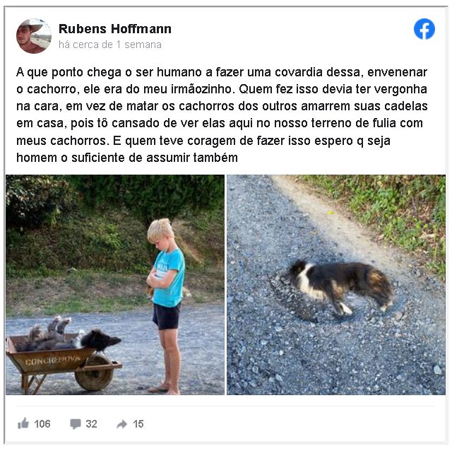Click the black and white dog lying on gravel
The height and width of the screenshot is (451, 452).
339,285
